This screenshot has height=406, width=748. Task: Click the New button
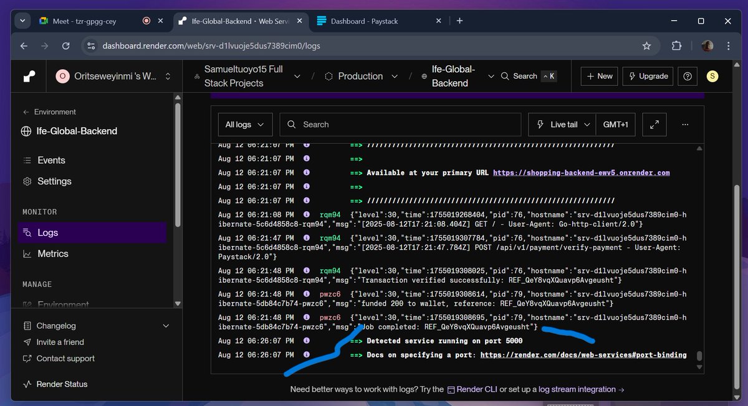pos(599,76)
